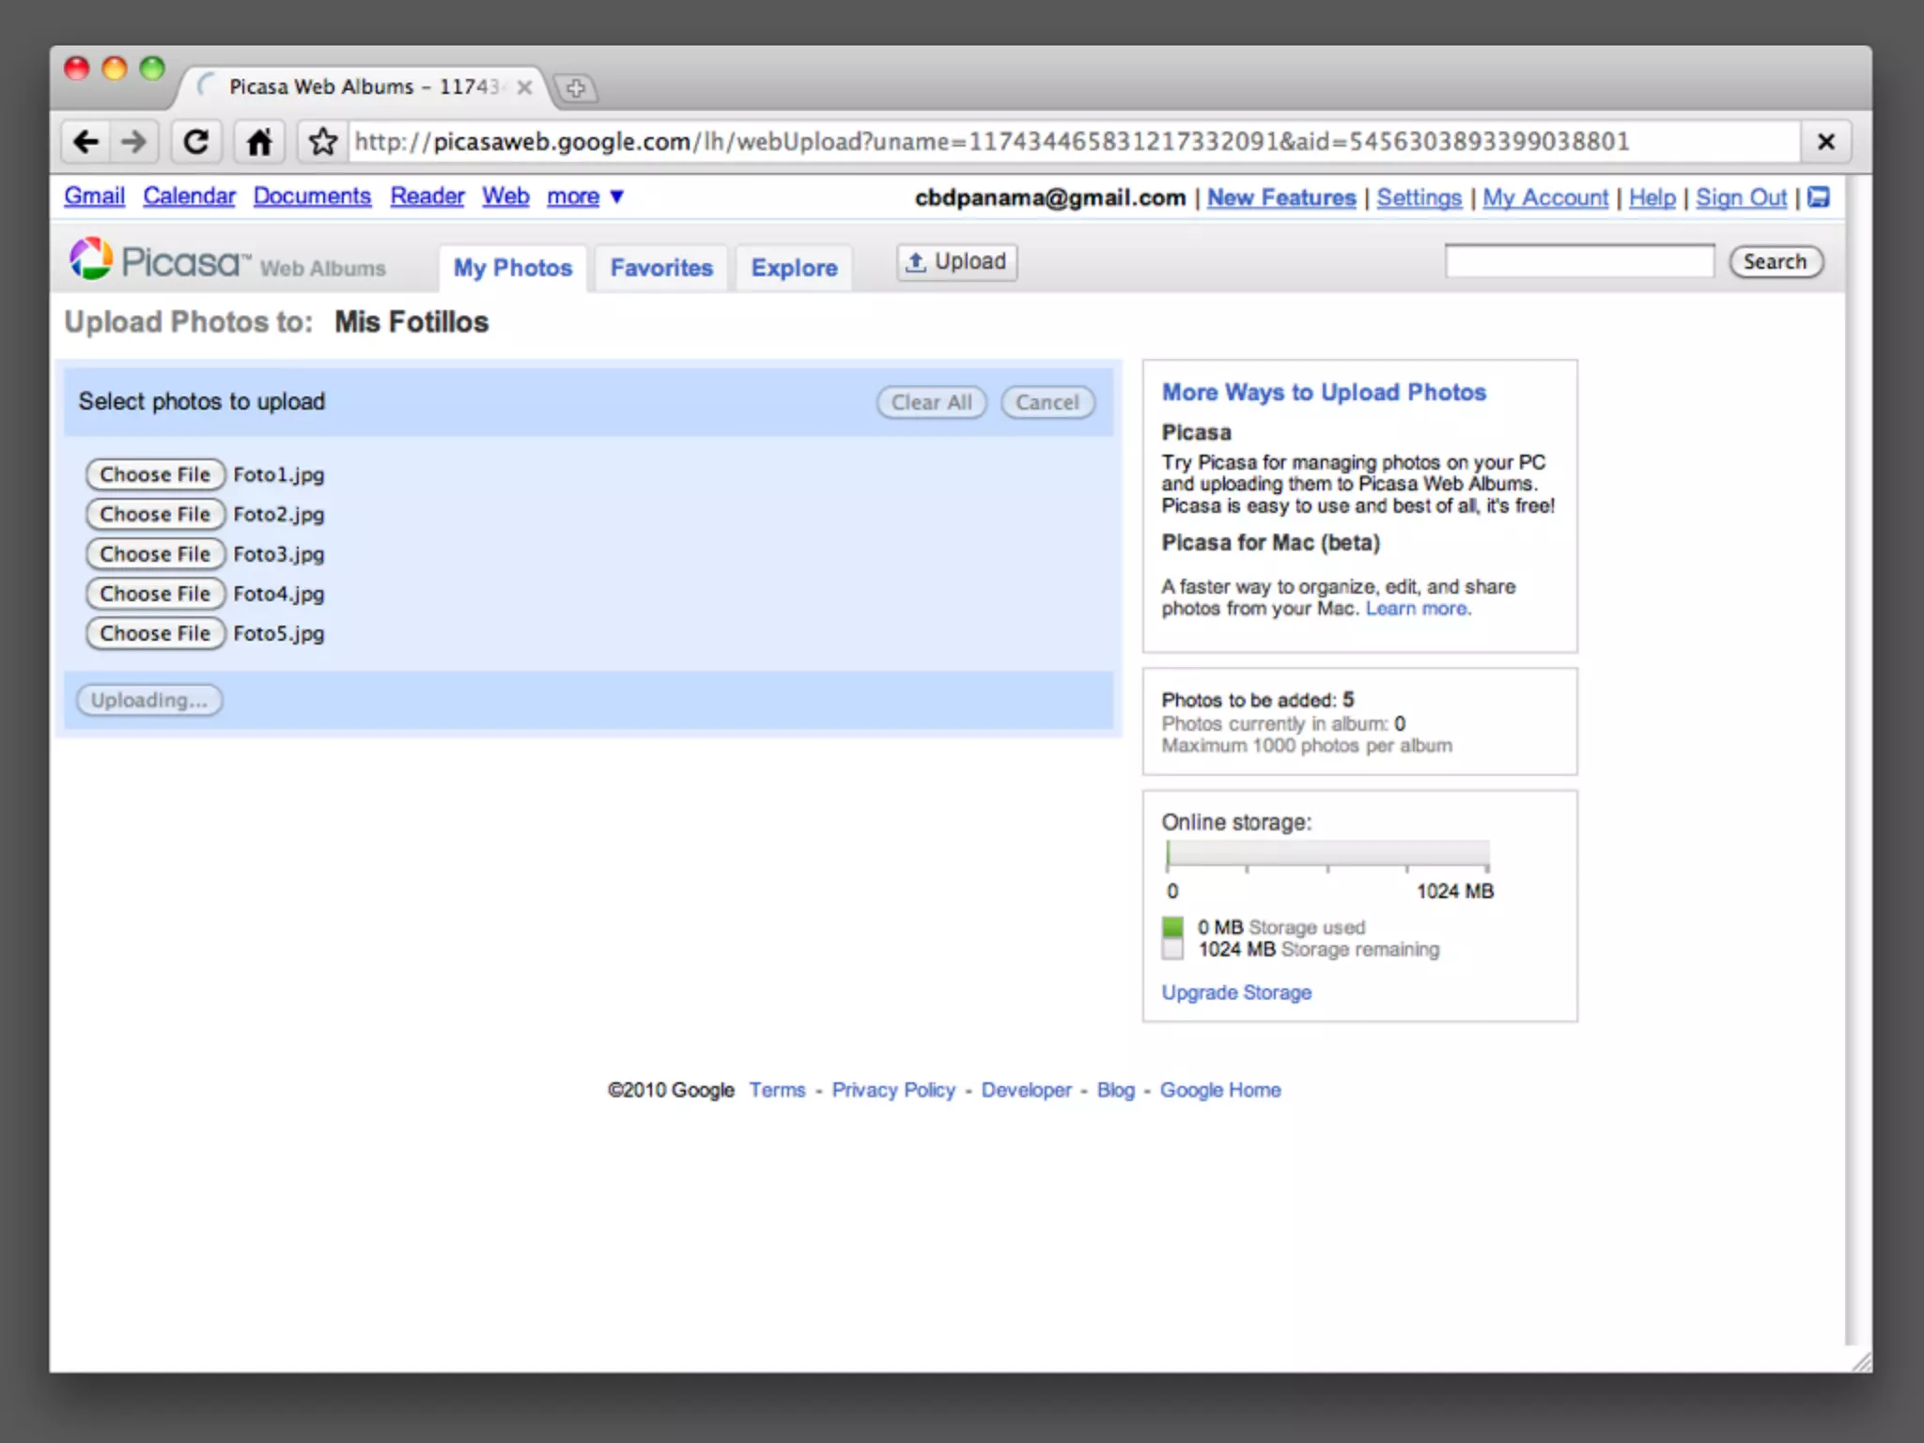Go to the browser home icon
This screenshot has height=1443, width=1924.
259,142
